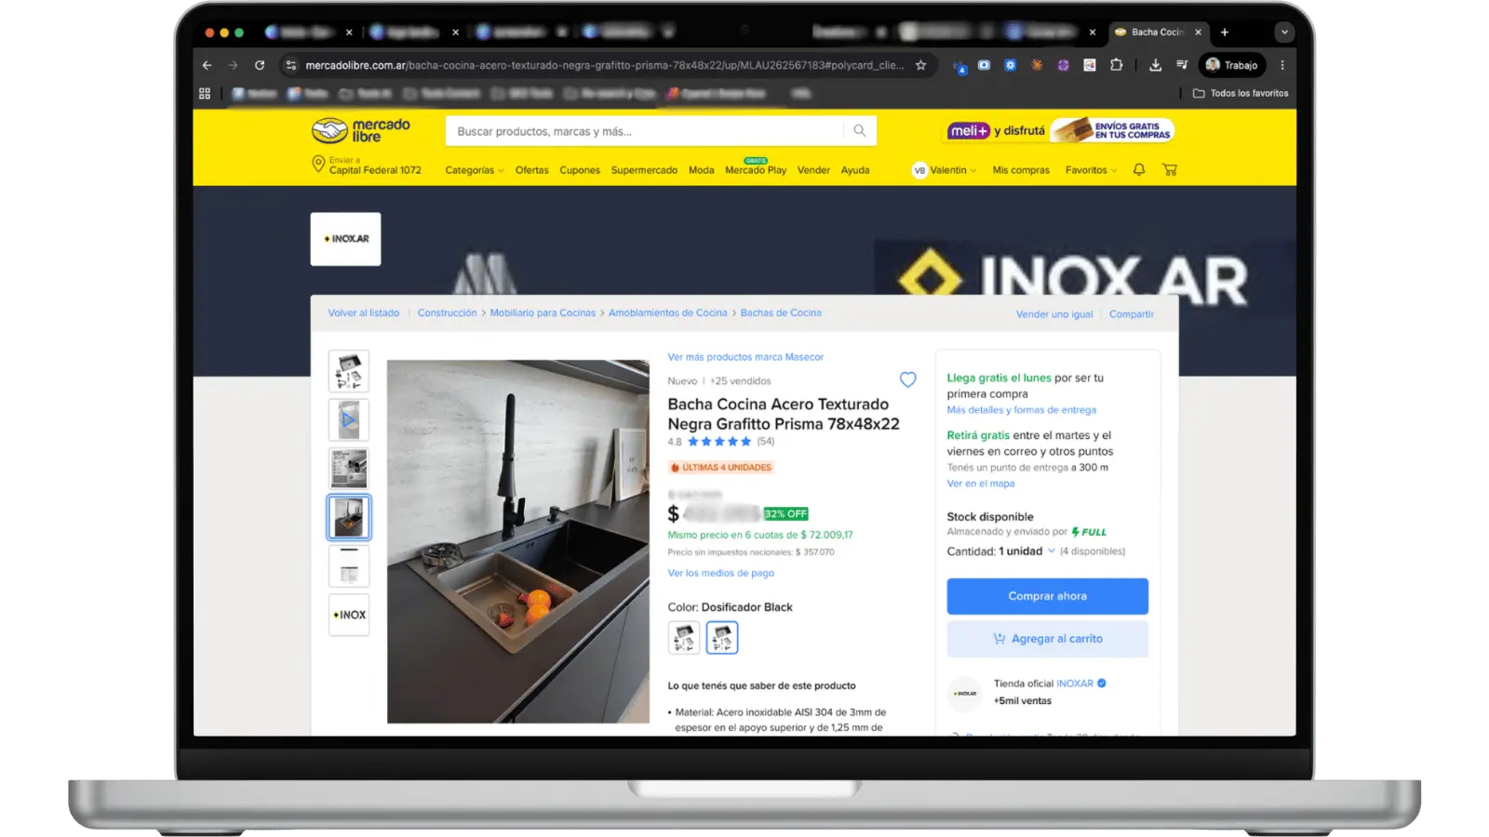This screenshot has height=837, width=1489.
Task: Click the location pin icon for Capital Federal
Action: point(318,165)
